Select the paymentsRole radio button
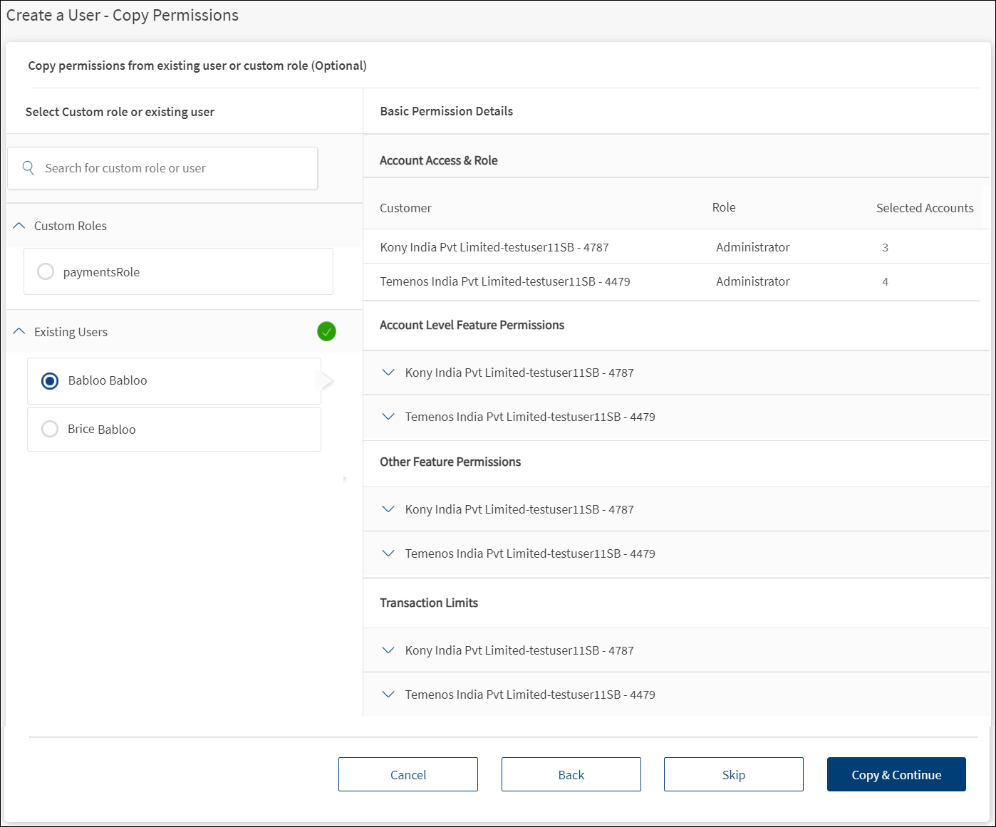This screenshot has width=996, height=827. click(46, 271)
